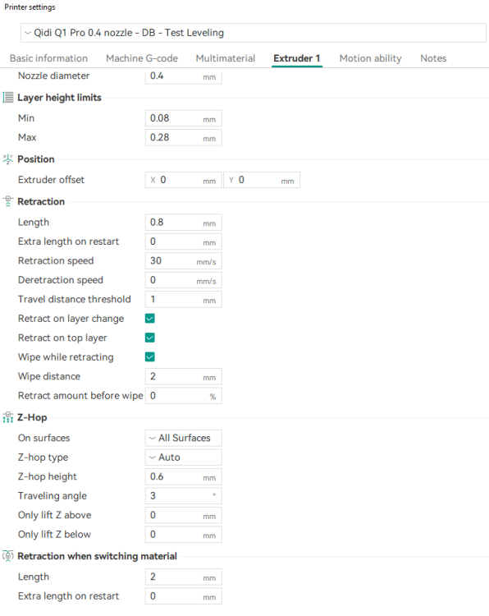Toggle the Retract on top layer checkbox
The image size is (489, 616).
[x=150, y=338]
